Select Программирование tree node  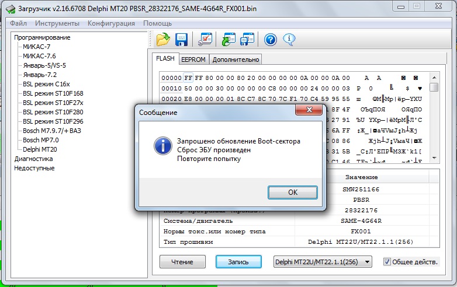[42, 37]
